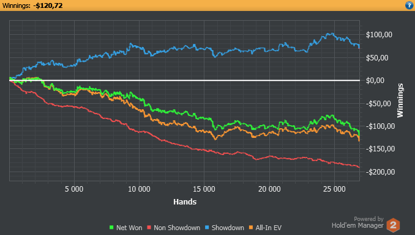This screenshot has width=415, height=235.
Task: Select the Winnings total -$120,72 text
Action: (x=48, y=5)
